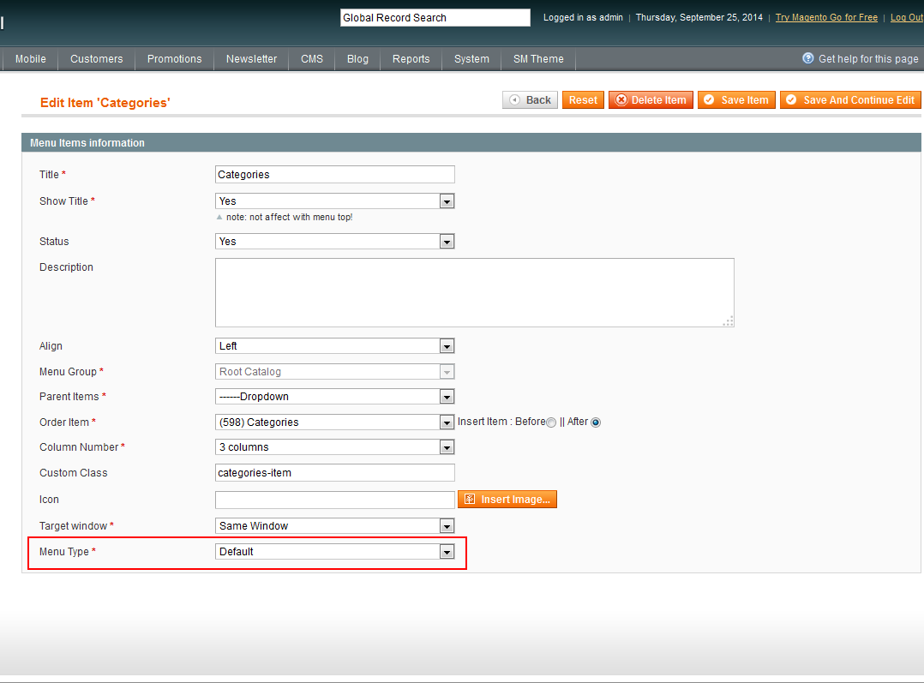The height and width of the screenshot is (683, 924).
Task: Open the Target window dropdown
Action: click(334, 526)
